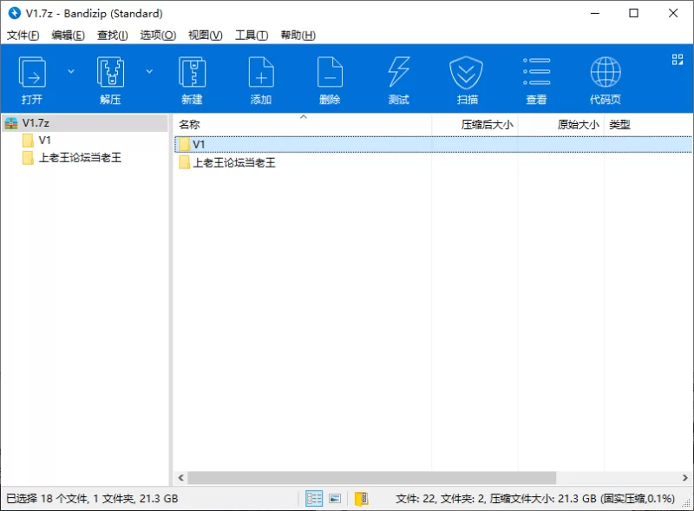The image size is (694, 511).
Task: Sort by 名称 column header
Action: click(303, 124)
